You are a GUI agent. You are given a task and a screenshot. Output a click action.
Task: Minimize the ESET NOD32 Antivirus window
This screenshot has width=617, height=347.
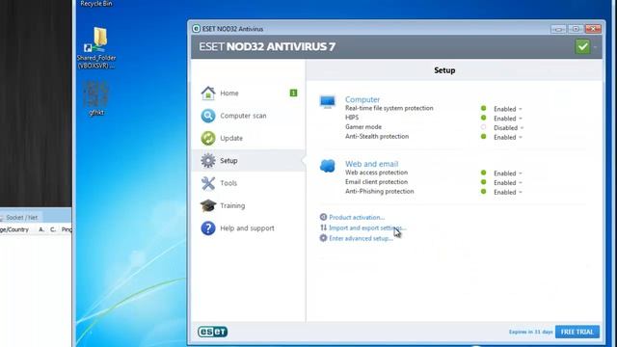tap(558, 29)
